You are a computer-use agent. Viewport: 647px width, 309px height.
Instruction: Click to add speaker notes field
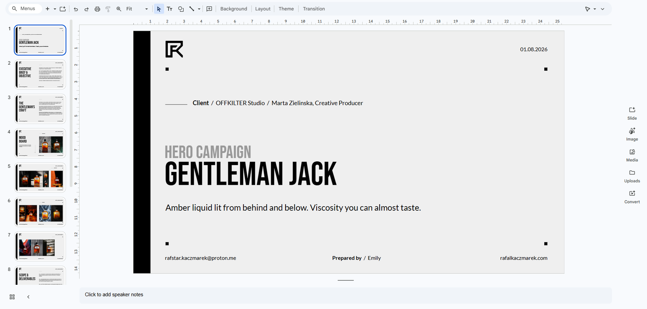pos(345,295)
